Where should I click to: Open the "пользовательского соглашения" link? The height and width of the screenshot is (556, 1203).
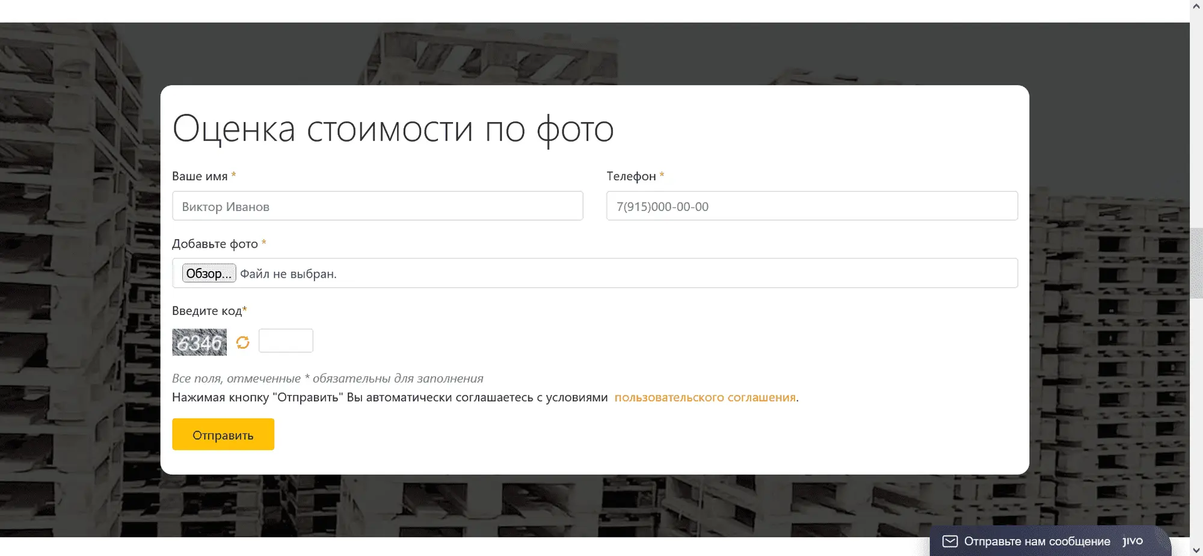pos(704,397)
